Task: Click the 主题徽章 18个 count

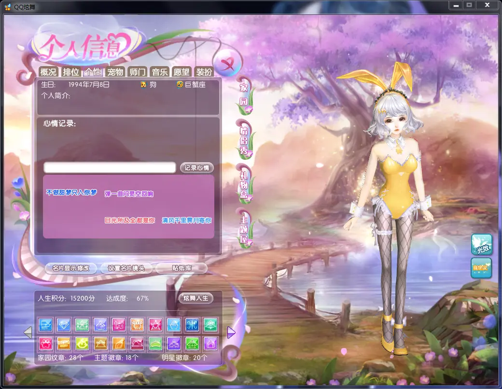Action: (116, 358)
